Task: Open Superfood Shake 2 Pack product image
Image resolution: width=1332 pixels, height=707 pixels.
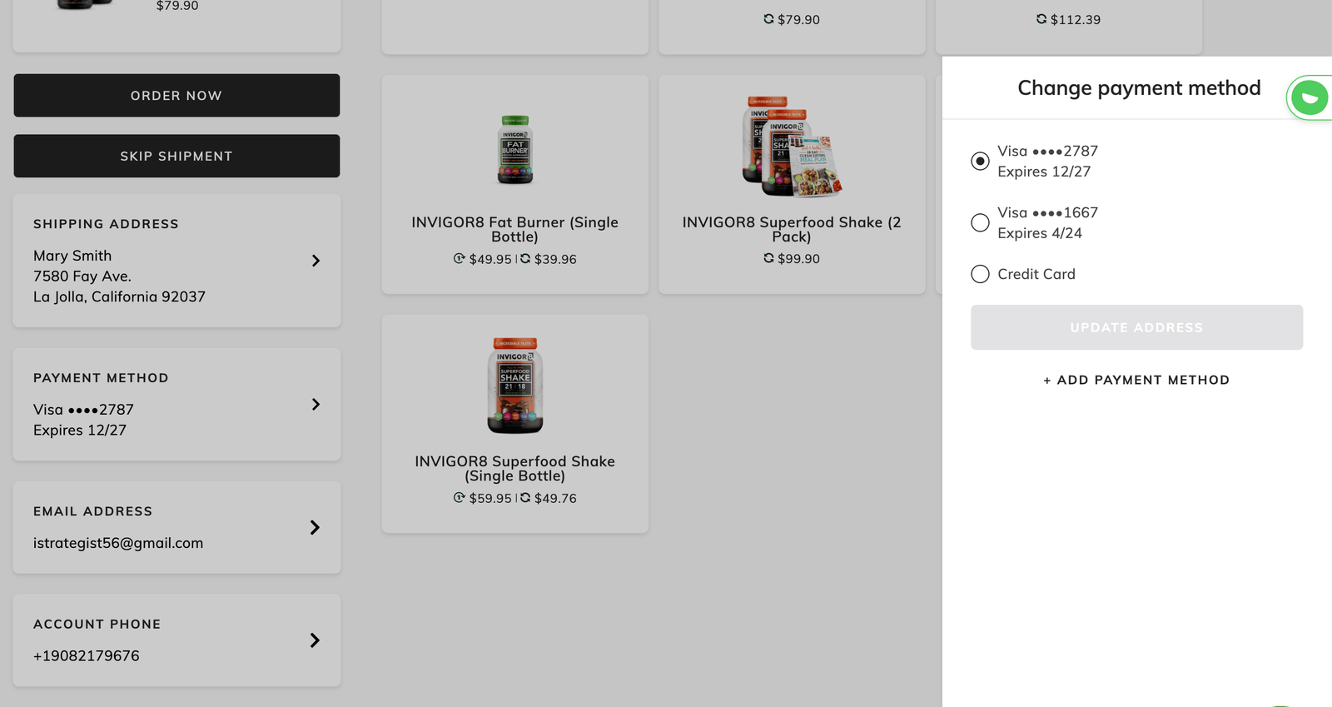Action: [x=792, y=147]
